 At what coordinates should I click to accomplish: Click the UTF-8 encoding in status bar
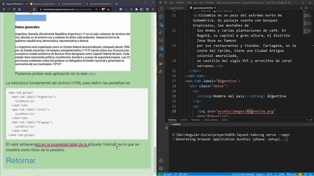point(269,174)
